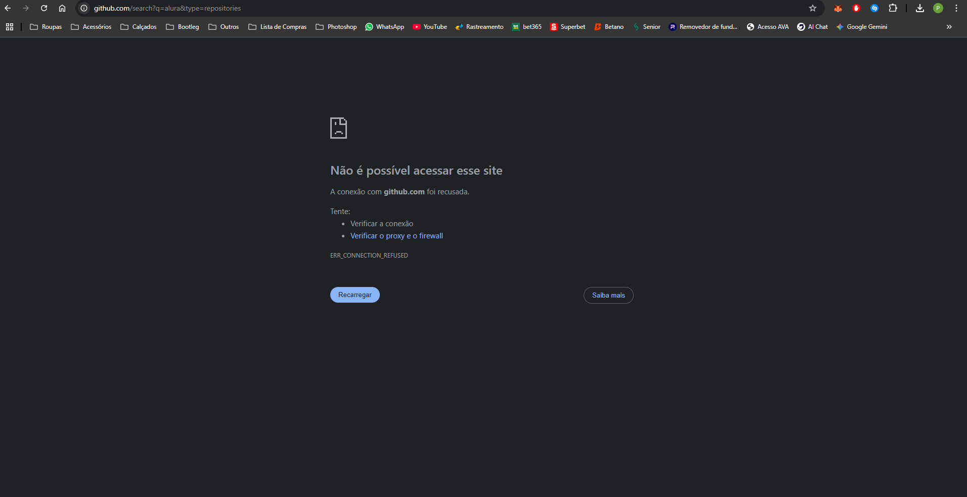967x497 pixels.
Task: Open the bet365 bookmark
Action: coord(526,27)
